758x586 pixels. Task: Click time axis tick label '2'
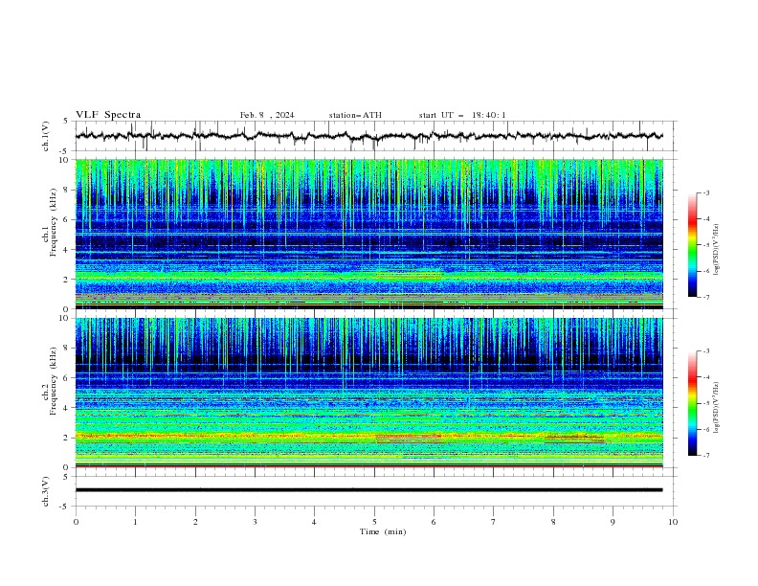[195, 522]
